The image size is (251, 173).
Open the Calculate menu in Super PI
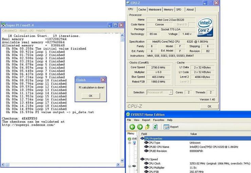coord(8,30)
